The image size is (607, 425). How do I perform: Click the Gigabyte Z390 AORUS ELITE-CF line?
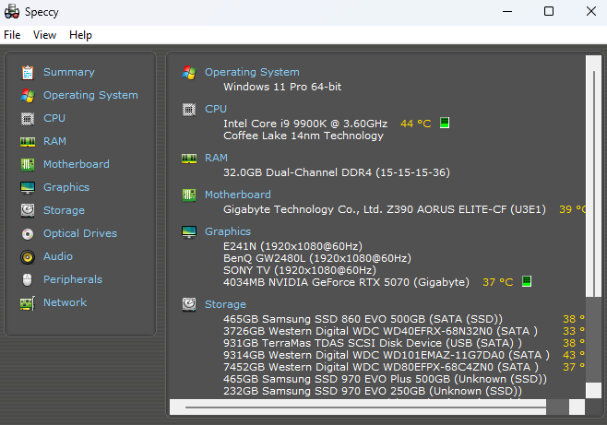(385, 209)
